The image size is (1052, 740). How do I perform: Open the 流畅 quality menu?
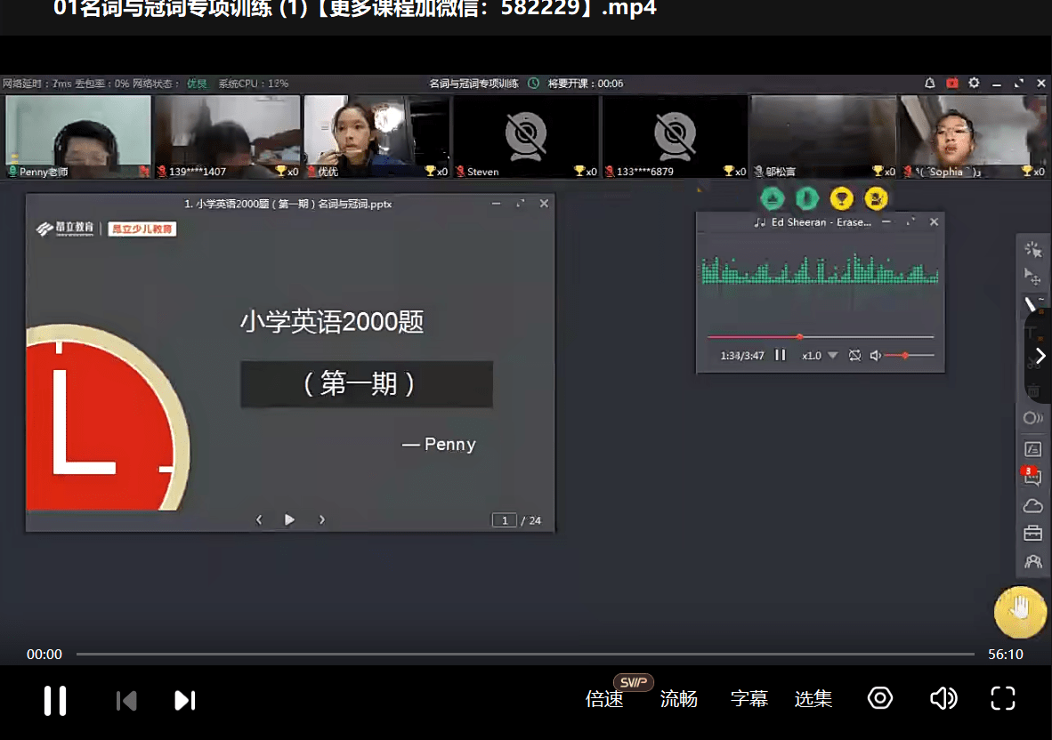(678, 699)
